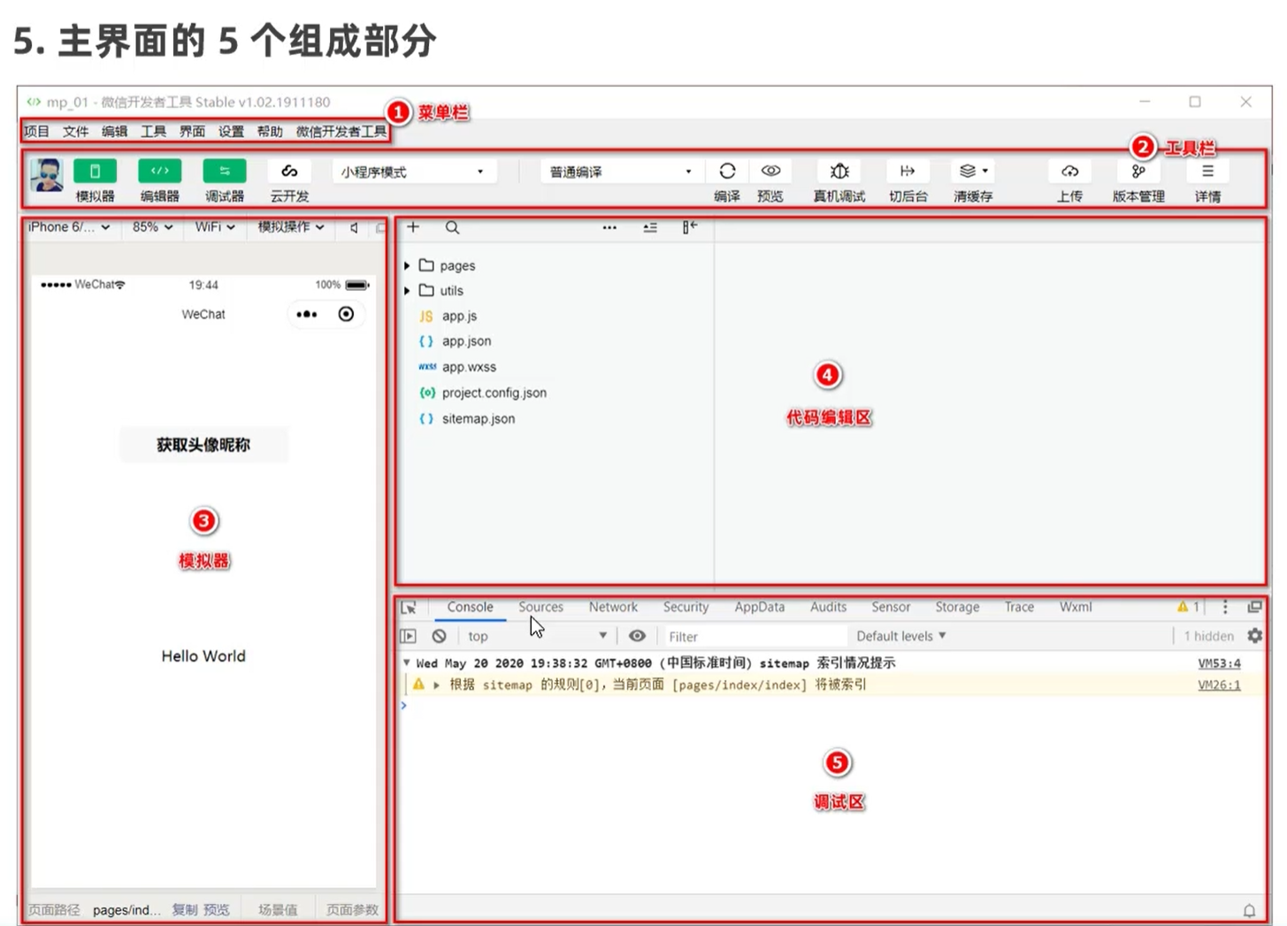Open the 清缓存 clear cache dropdown
Viewport: 1287px width, 926px height.
[973, 171]
